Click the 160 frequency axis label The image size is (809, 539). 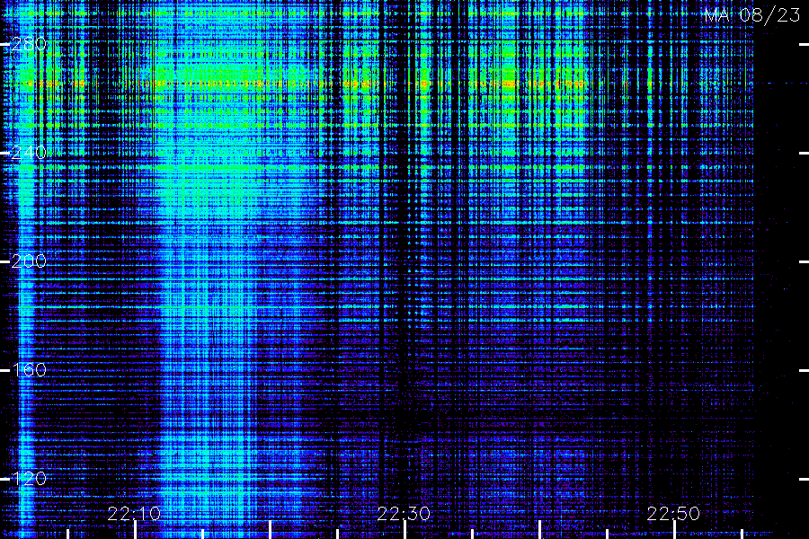29,370
